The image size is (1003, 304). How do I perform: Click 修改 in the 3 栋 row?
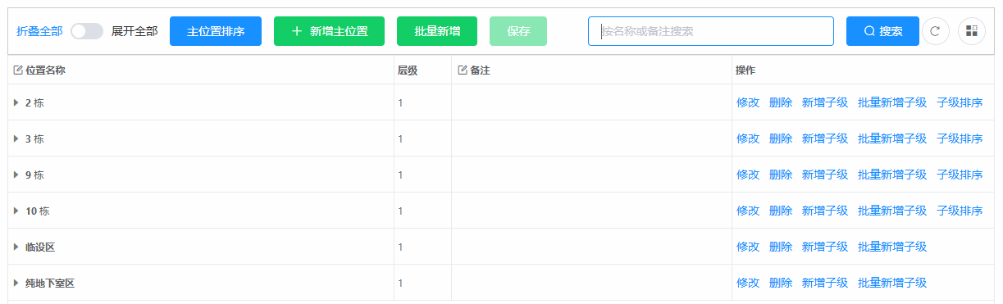pos(748,138)
